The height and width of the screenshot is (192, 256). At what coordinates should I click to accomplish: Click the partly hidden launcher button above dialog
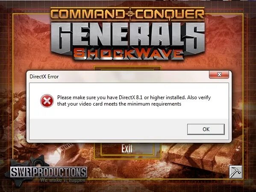(127, 68)
